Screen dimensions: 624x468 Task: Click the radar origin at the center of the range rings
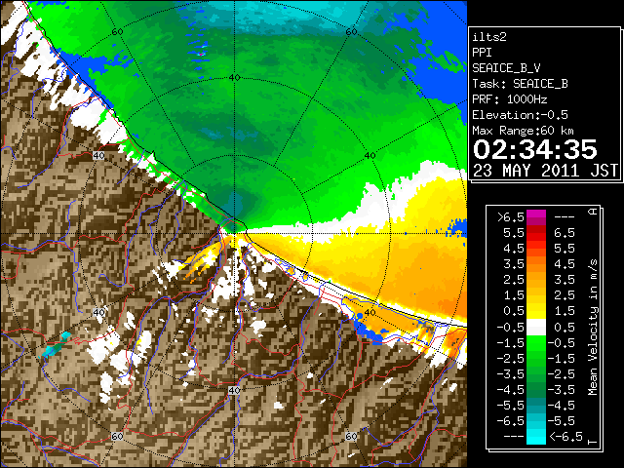(x=235, y=233)
